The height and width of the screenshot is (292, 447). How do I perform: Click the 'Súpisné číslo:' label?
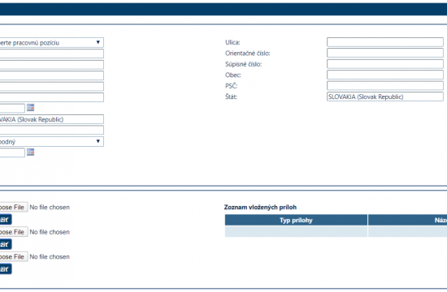click(x=244, y=64)
